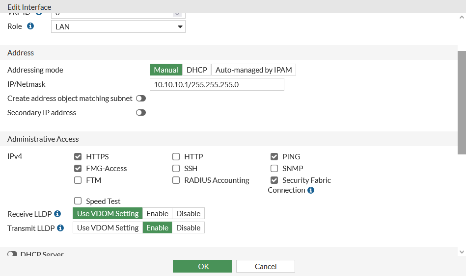466x276 pixels.
Task: Cancel the interface edit
Action: pyautogui.click(x=265, y=266)
